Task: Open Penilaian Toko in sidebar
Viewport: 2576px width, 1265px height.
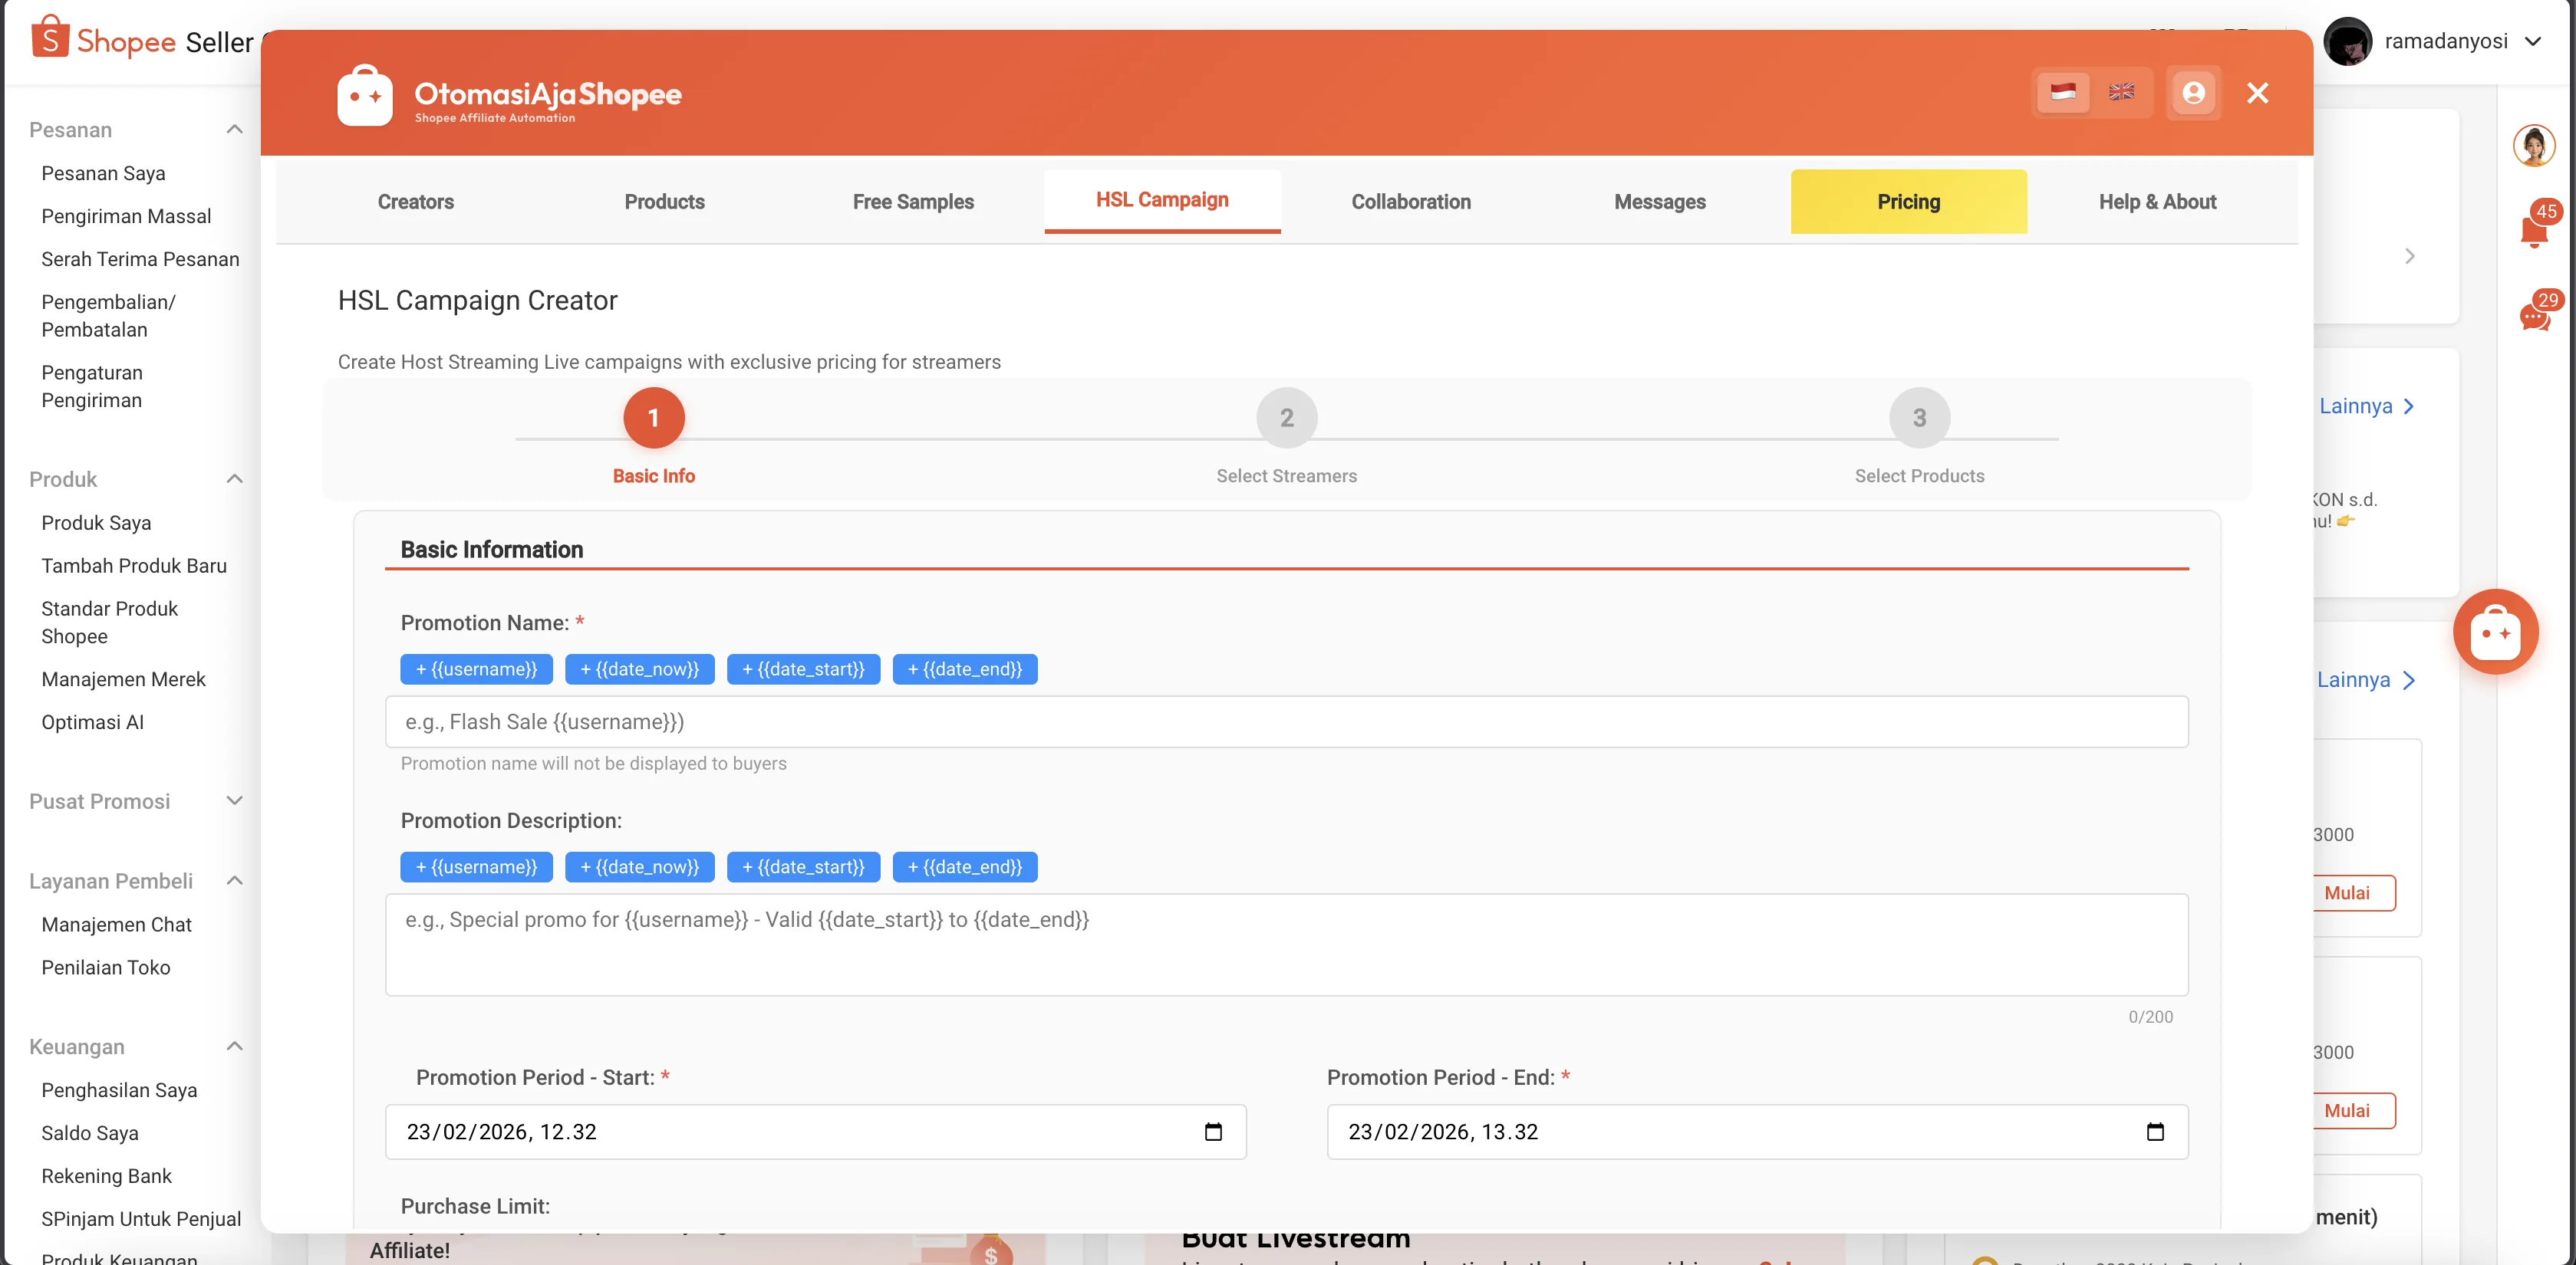Action: click(x=105, y=968)
